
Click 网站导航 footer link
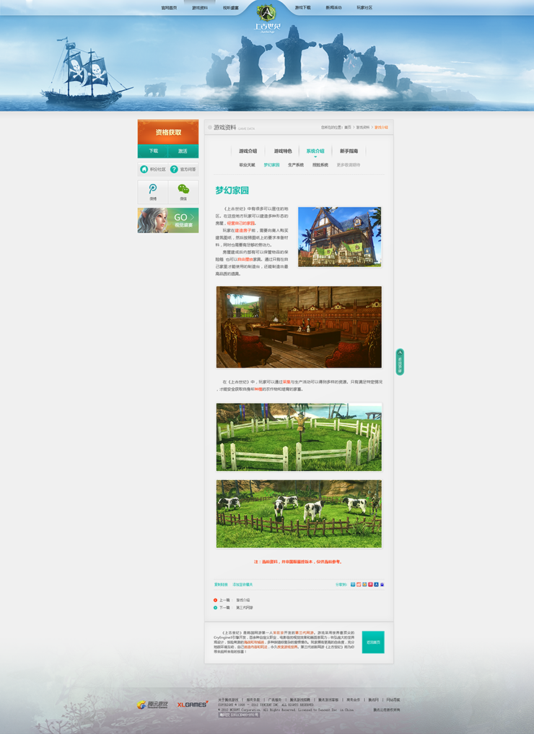click(393, 700)
